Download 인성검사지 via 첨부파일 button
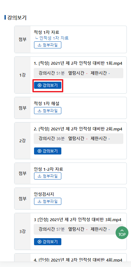131x267 pixels. (x=48, y=201)
